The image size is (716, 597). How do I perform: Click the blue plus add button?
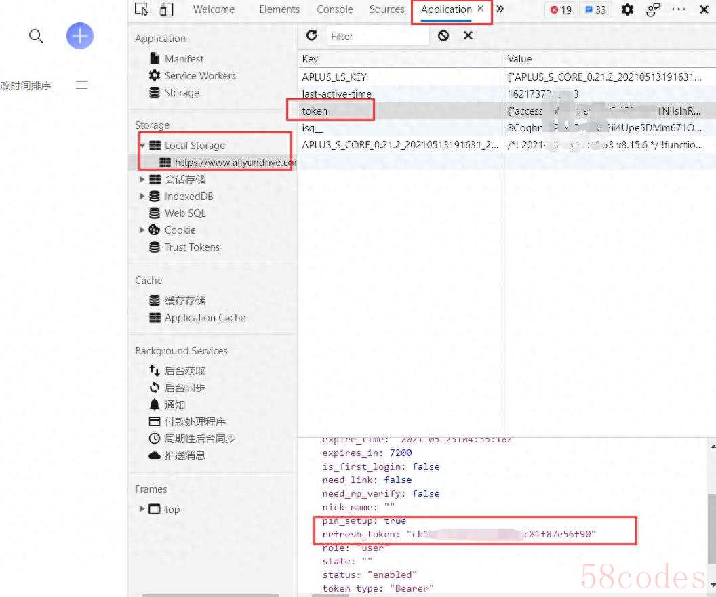[80, 35]
